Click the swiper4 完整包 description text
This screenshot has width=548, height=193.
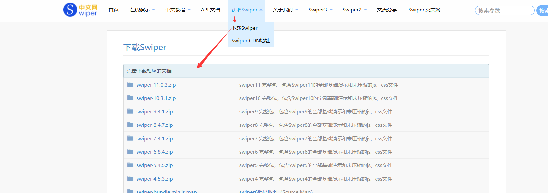[x=315, y=179]
